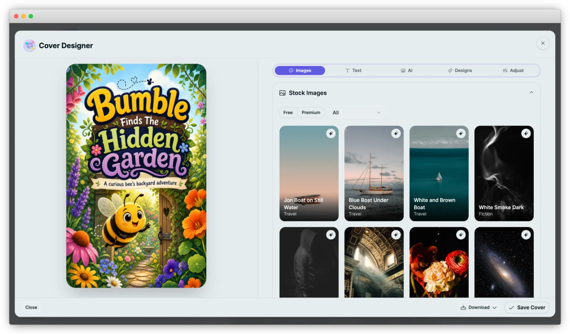Click the Close button at bottom left

(x=31, y=307)
